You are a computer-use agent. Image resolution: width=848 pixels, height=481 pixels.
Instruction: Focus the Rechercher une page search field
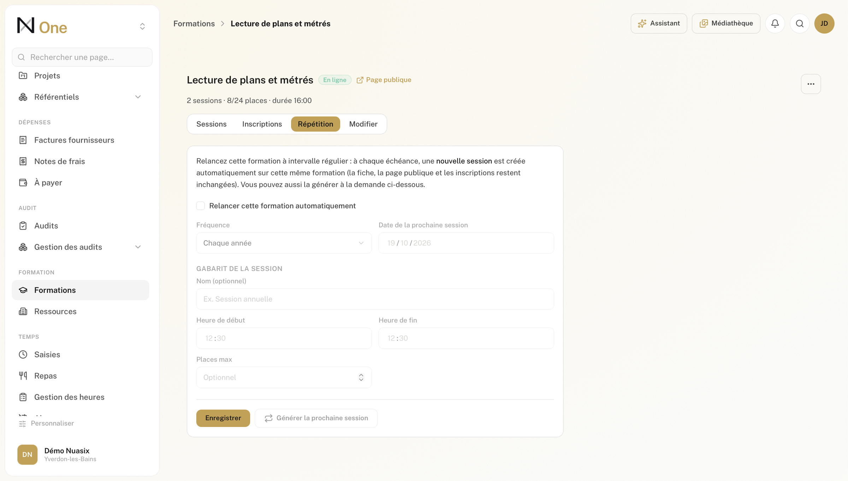[x=82, y=57]
